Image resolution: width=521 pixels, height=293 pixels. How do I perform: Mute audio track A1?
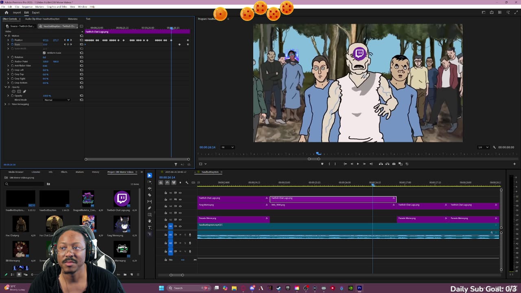(x=180, y=234)
